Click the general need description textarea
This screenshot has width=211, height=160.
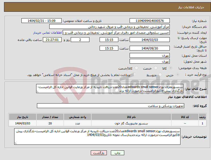tap(110, 89)
